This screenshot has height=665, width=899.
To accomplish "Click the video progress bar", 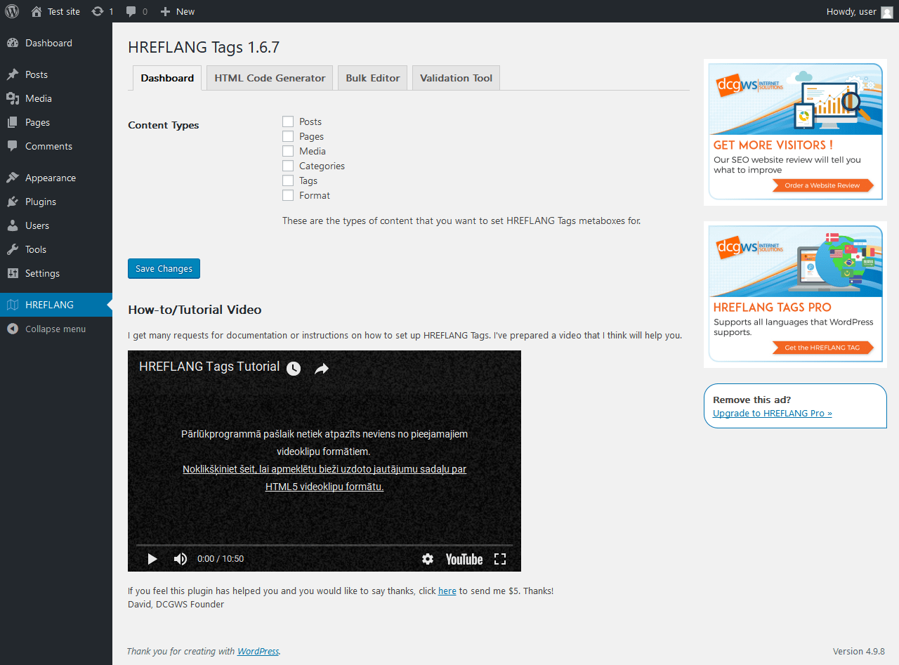I will click(x=324, y=544).
